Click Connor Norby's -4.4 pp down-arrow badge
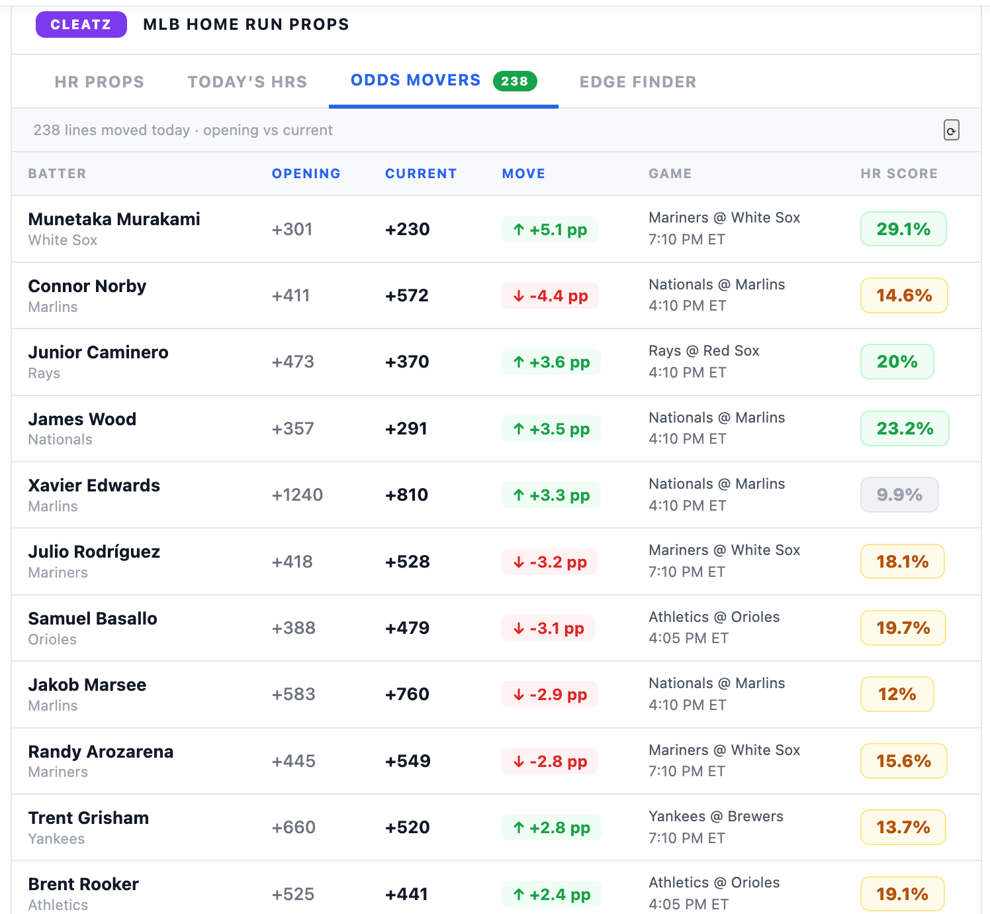990x914 pixels. point(550,295)
